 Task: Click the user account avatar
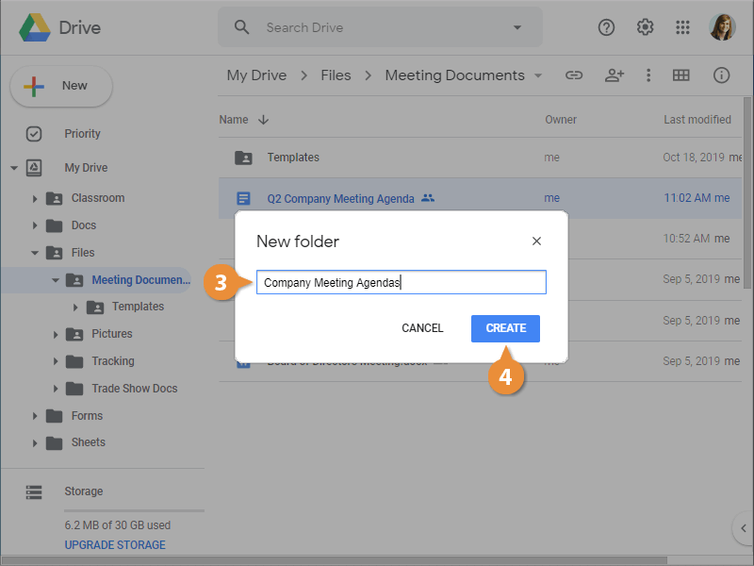coord(722,27)
